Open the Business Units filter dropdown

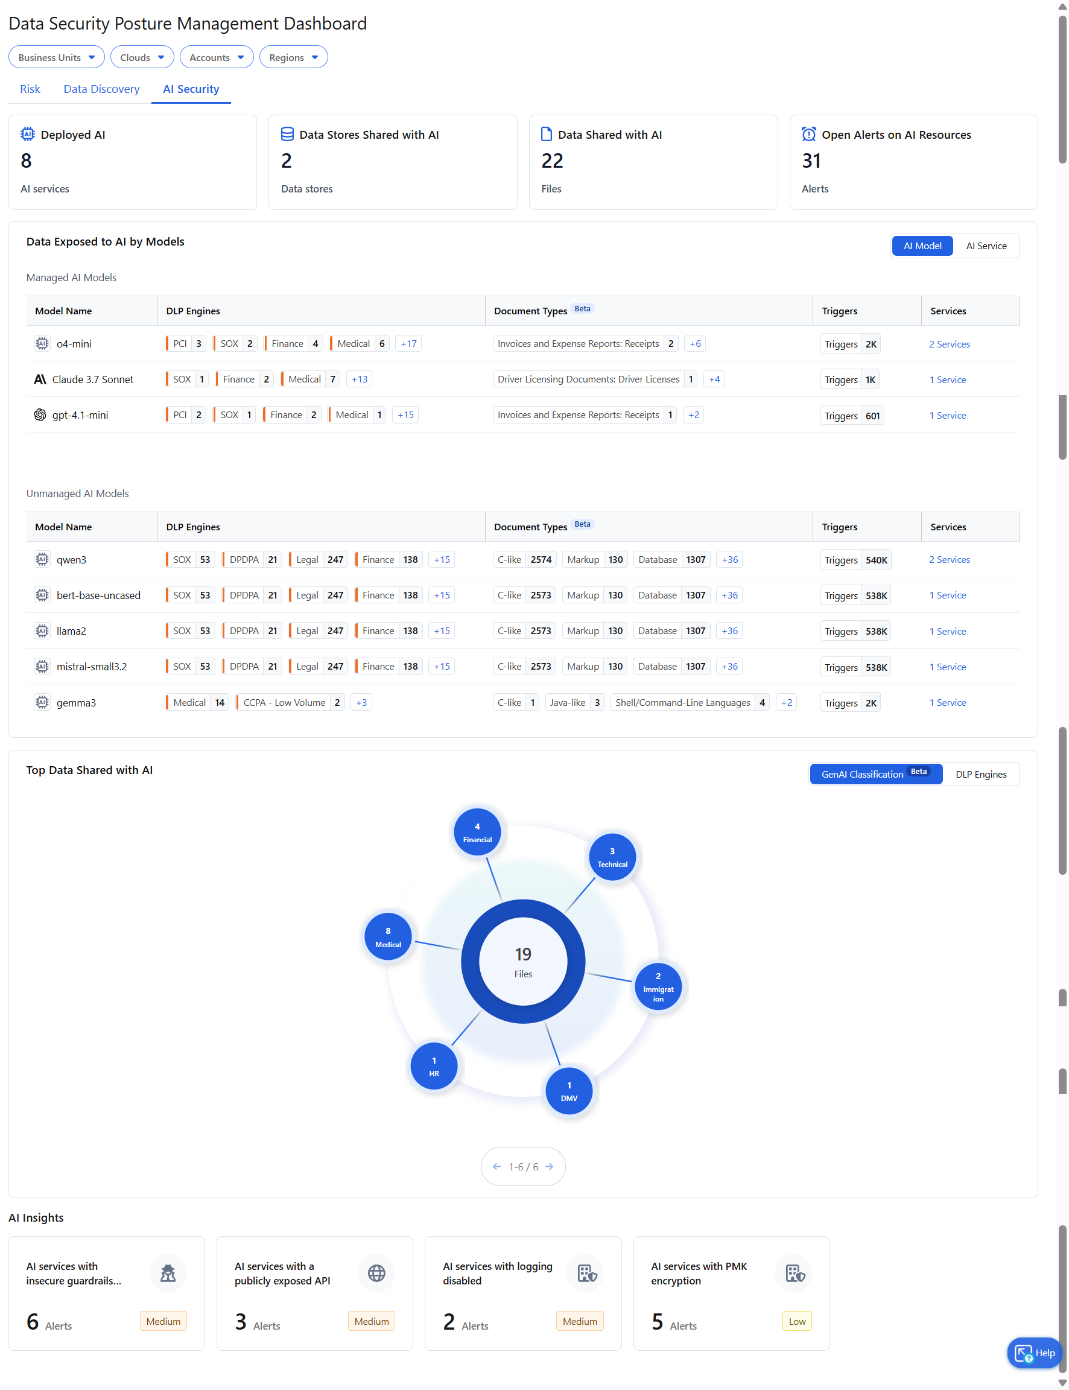point(56,57)
